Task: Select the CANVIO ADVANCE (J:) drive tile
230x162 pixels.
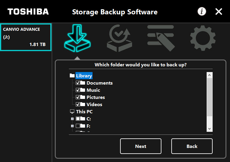Action: click(26, 37)
